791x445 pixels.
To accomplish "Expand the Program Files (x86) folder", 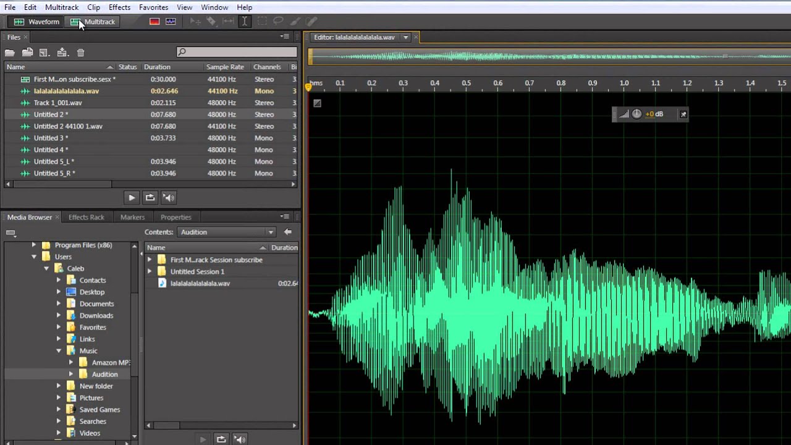I will coord(34,245).
